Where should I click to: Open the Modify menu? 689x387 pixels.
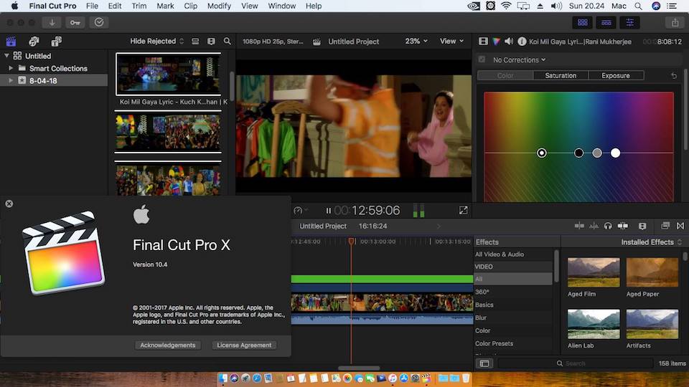point(219,6)
